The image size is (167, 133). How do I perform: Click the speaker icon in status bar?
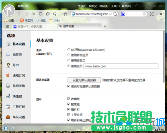click(12, 128)
